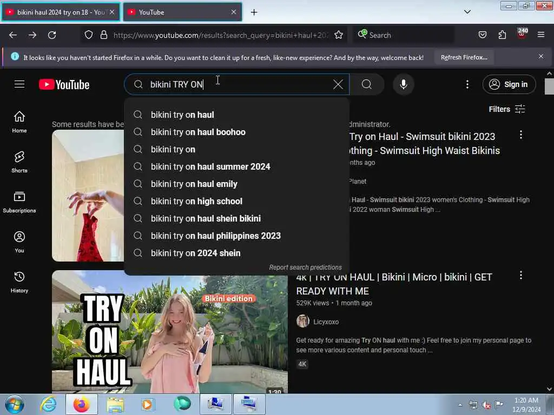Open Swimsuit High Waist Bikinis video title

pyautogui.click(x=424, y=144)
